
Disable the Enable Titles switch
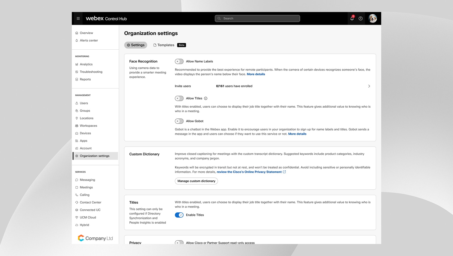179,215
